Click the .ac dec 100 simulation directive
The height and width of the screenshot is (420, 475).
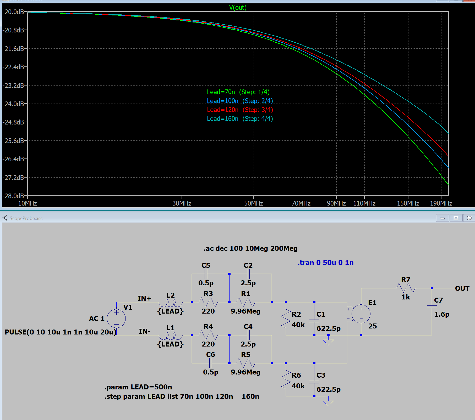[x=250, y=248]
